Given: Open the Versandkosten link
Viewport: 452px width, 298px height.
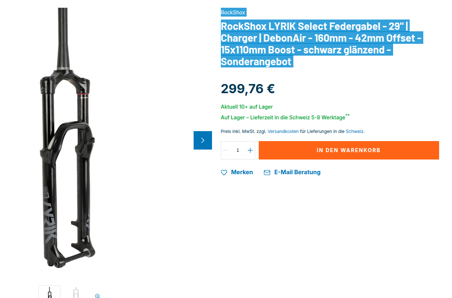Looking at the screenshot, I should (283, 132).
